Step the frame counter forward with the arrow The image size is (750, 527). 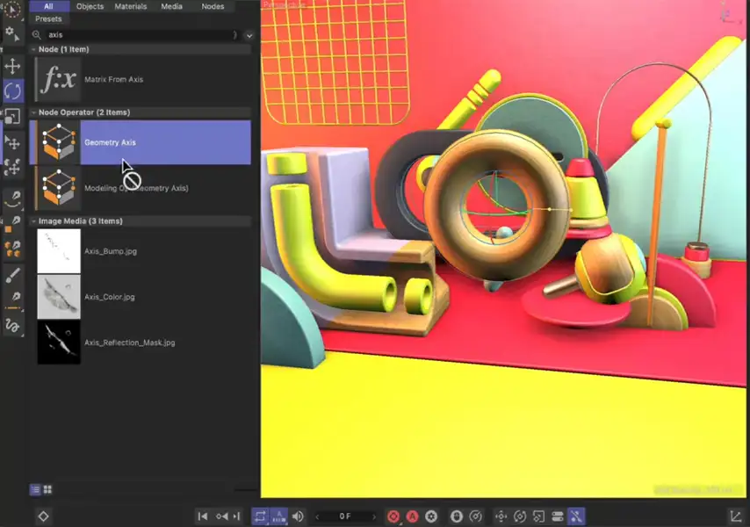pyautogui.click(x=372, y=516)
